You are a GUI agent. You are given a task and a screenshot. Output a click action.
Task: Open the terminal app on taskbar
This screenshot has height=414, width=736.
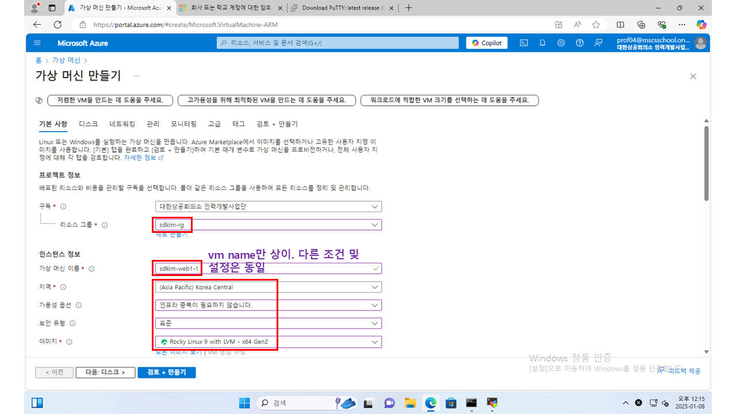471,402
